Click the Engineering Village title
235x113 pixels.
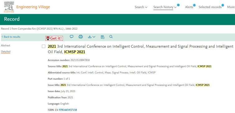point(33,7)
